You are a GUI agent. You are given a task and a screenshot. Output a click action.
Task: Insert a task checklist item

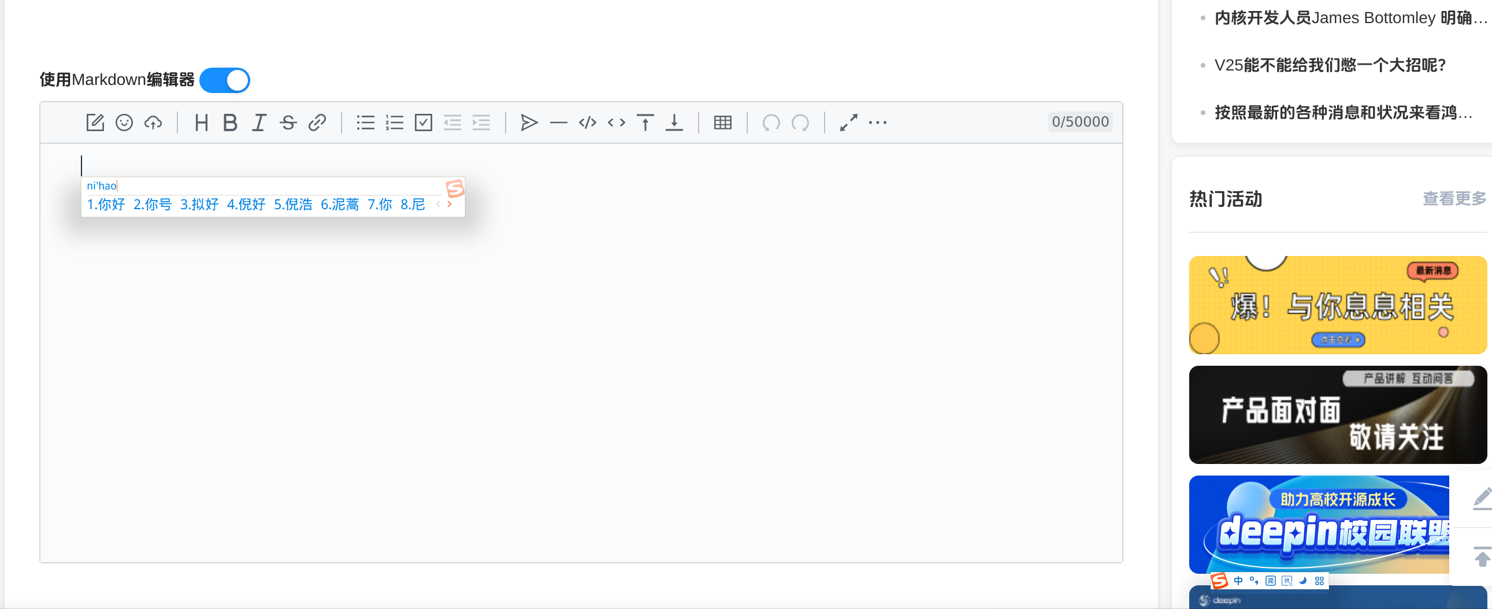424,122
